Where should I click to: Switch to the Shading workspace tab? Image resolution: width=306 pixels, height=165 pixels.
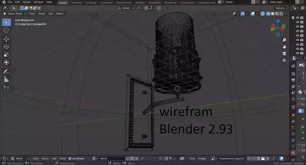[x=140, y=3]
